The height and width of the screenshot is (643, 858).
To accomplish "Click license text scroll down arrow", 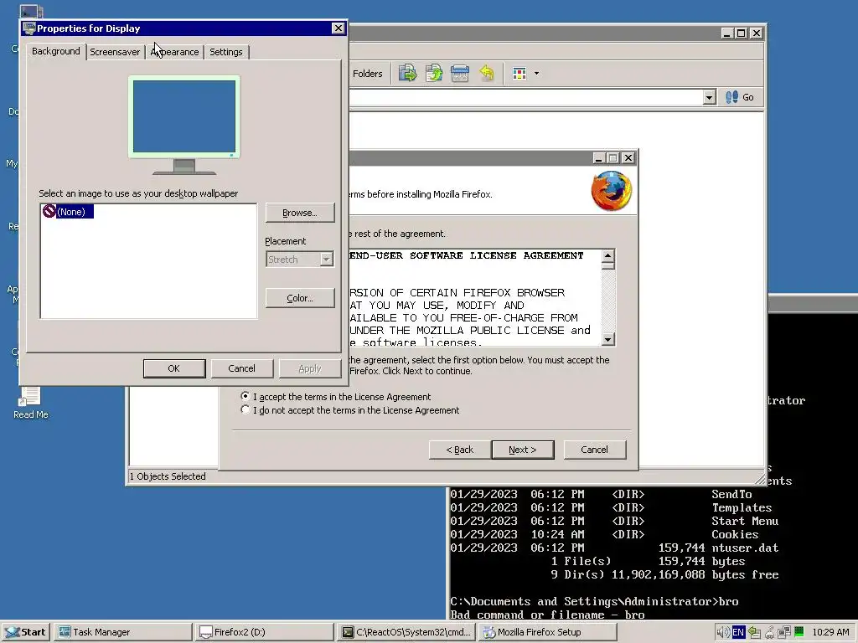I will tap(608, 339).
